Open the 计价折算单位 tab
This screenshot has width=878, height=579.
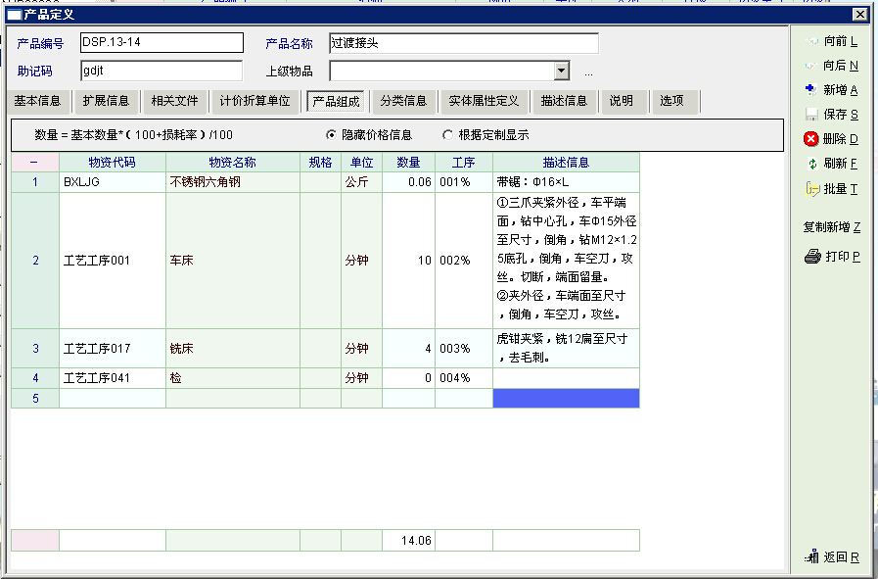point(254,101)
